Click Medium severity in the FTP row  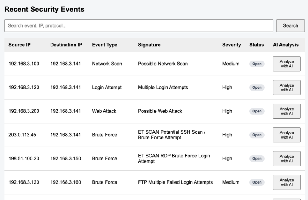point(231,182)
